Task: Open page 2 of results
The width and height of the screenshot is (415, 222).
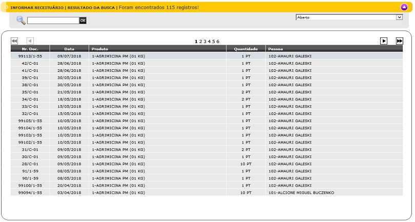Action: (x=201, y=41)
